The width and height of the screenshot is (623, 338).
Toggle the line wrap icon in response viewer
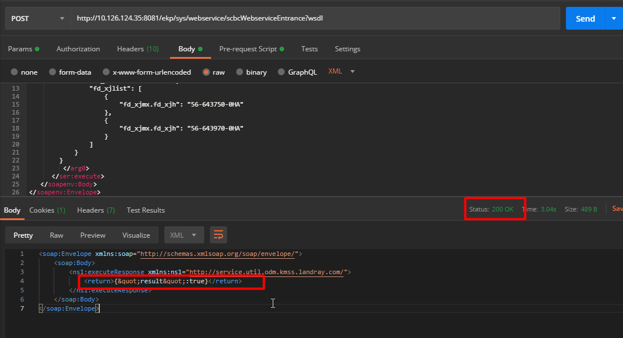pos(218,235)
